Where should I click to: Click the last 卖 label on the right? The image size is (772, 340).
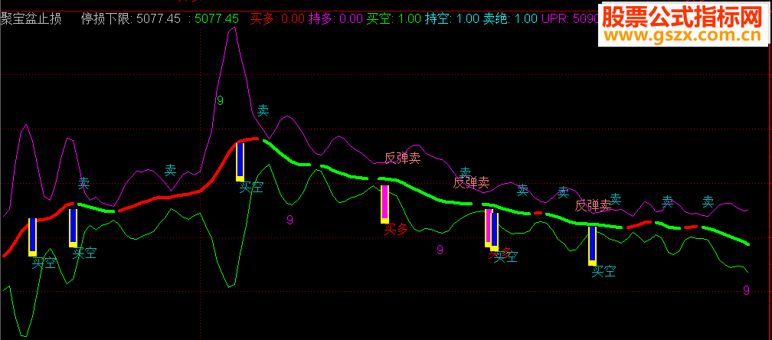tap(708, 201)
